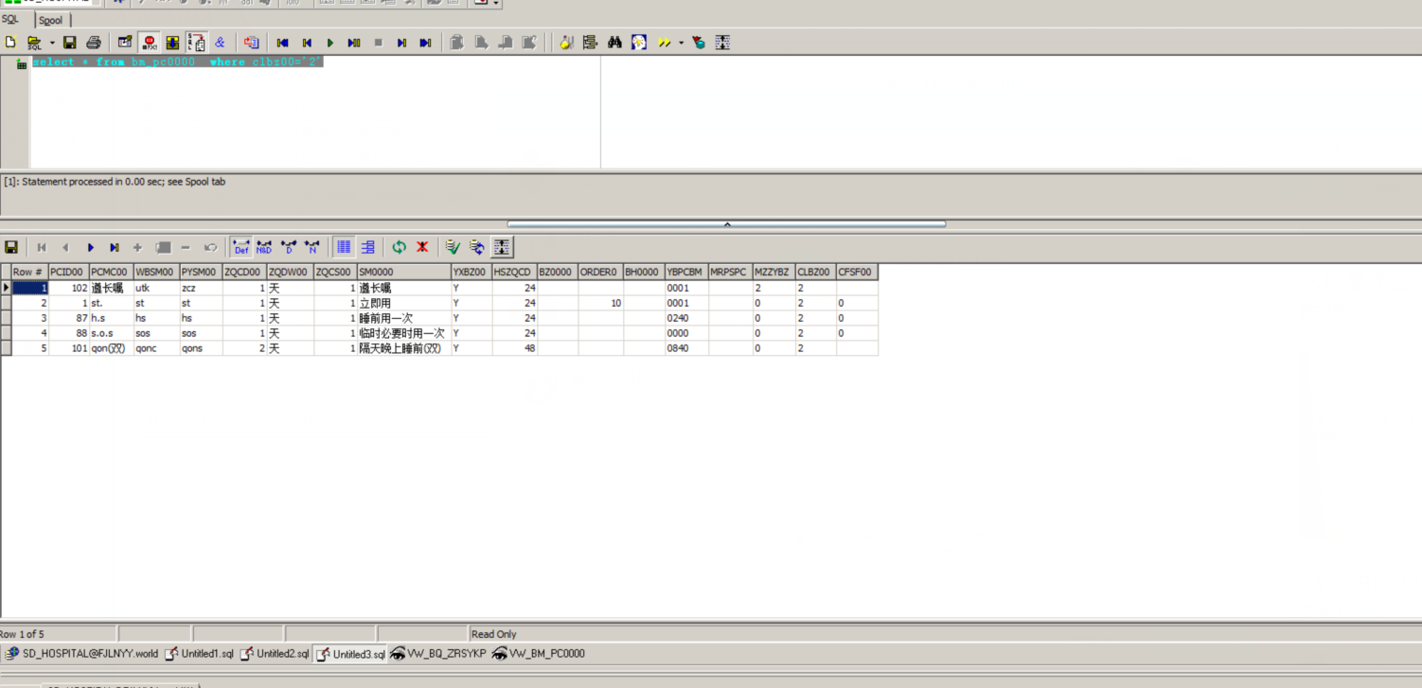Viewport: 1422px width, 688px height.
Task: Move to the last record in grid
Action: tap(114, 247)
